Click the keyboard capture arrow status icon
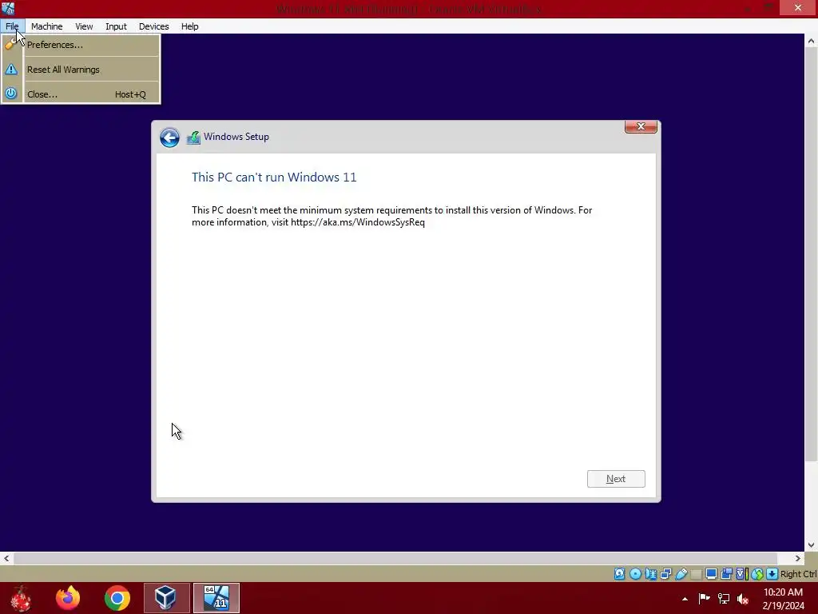The height and width of the screenshot is (614, 818). [772, 574]
